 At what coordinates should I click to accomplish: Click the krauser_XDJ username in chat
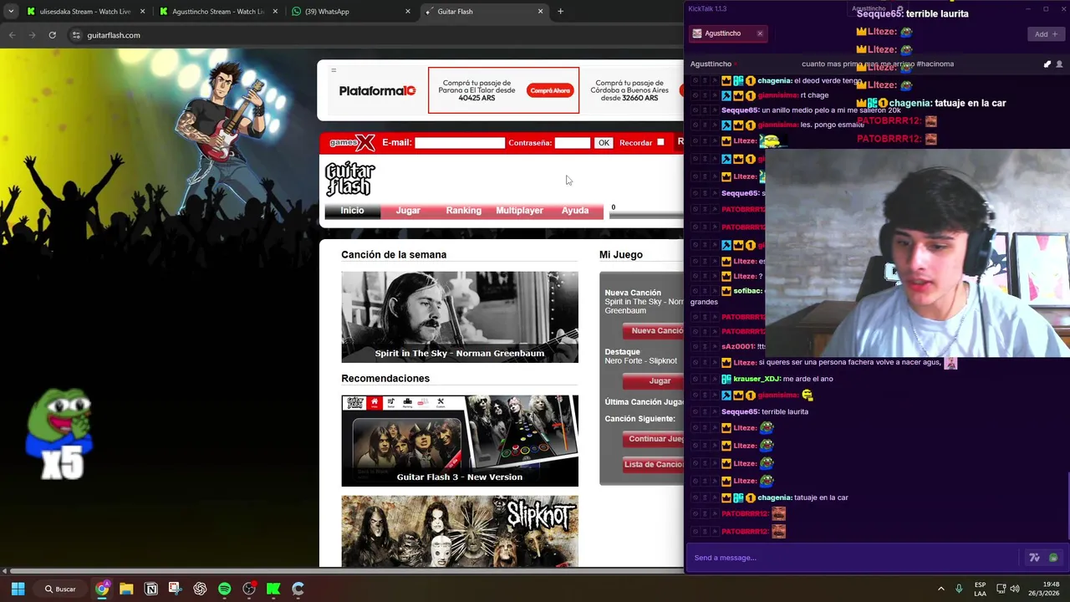[x=757, y=379]
